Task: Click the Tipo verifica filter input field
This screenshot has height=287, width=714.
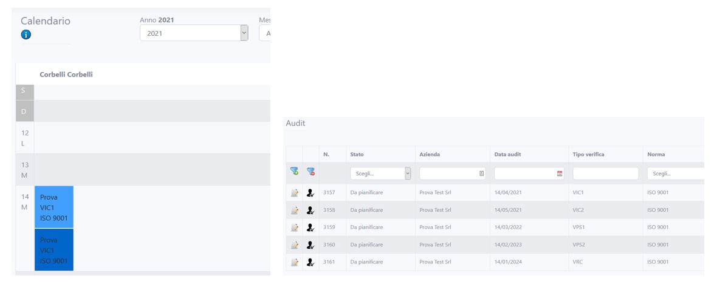Action: point(605,174)
